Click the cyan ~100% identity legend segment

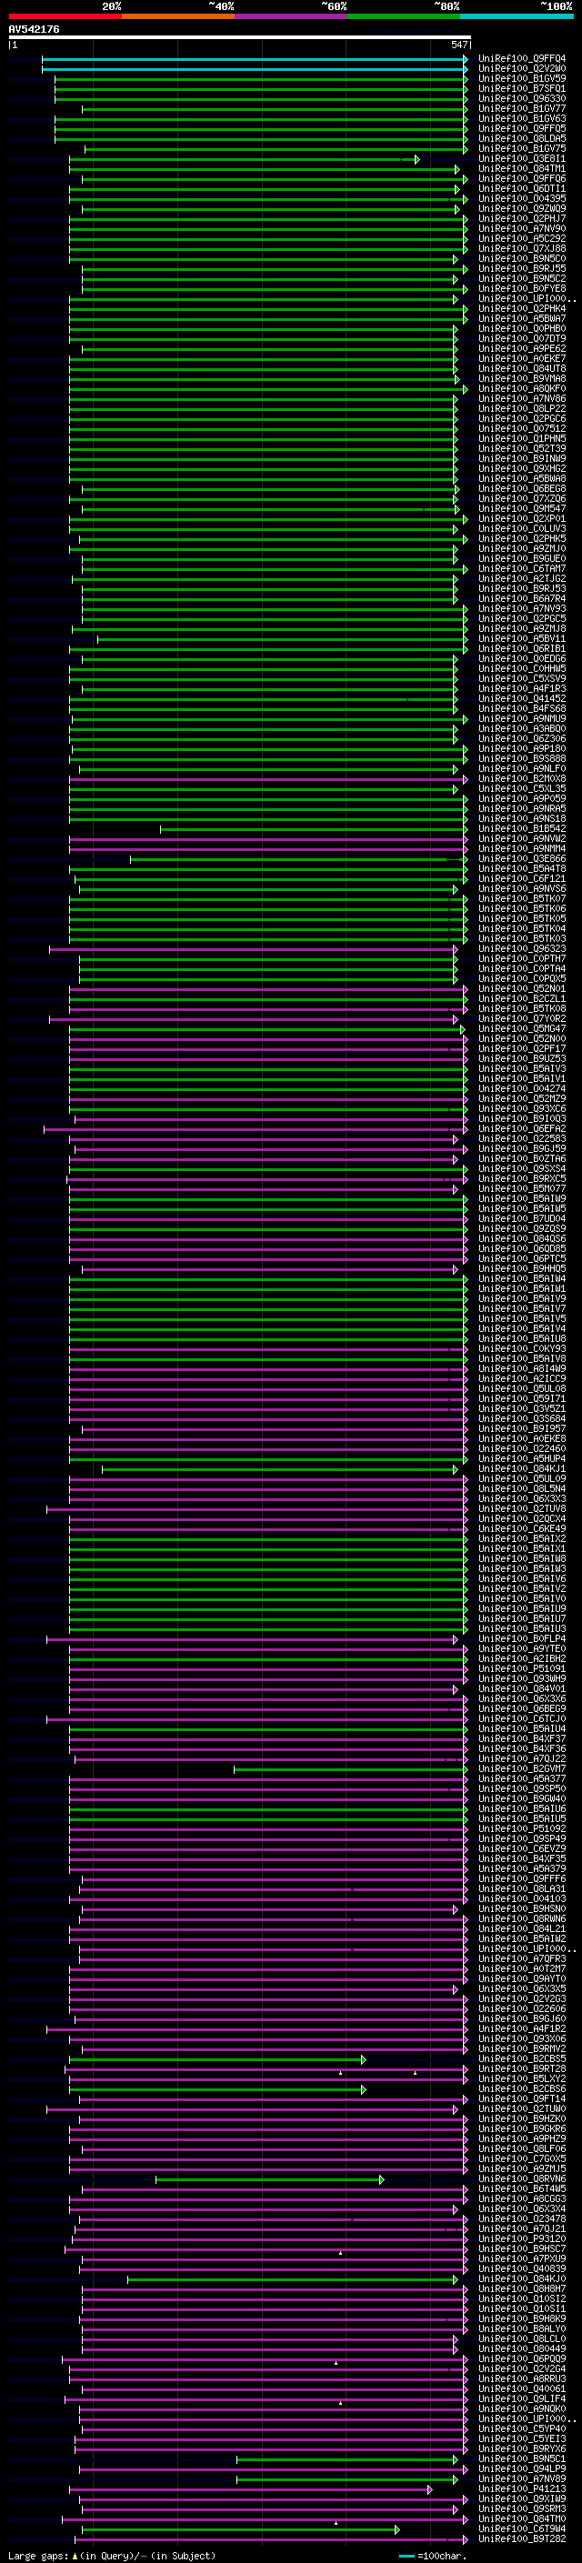coord(517,17)
